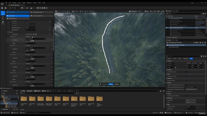This screenshot has width=207, height=116.
Task: Toggle Net Load on Client checkbox
Action: coord(186,81)
